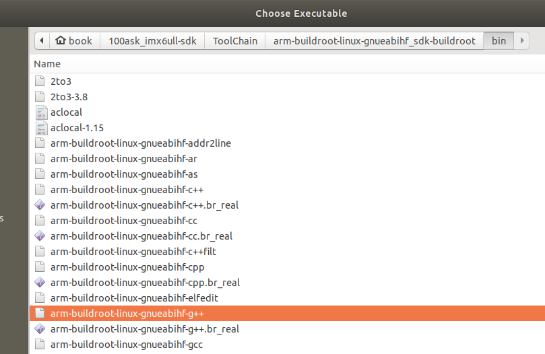The image size is (545, 354).
Task: Open the 100ask_imx6ull-sdk path segment
Action: tap(152, 41)
